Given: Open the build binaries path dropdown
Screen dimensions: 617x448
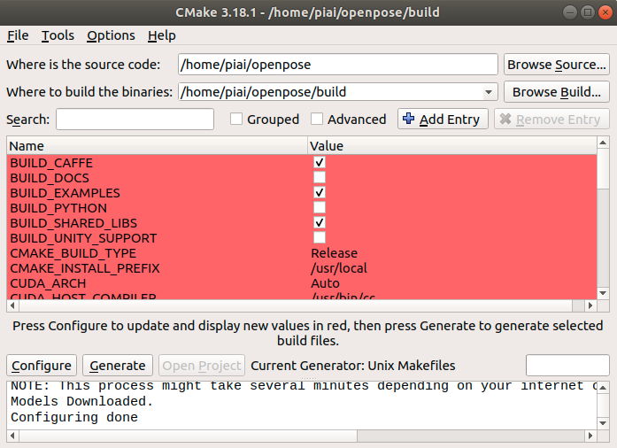Looking at the screenshot, I should (x=489, y=92).
